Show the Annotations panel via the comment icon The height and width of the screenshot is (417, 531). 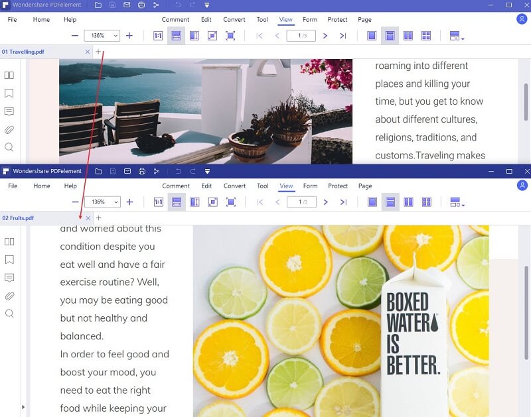click(9, 111)
